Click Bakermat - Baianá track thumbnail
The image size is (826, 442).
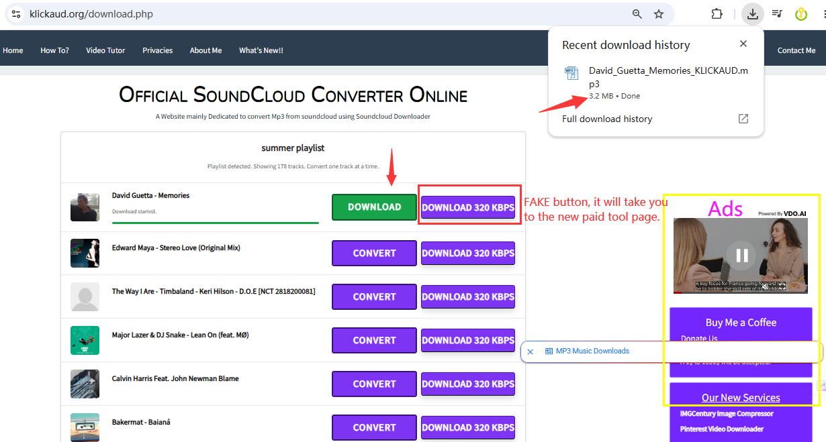85,427
